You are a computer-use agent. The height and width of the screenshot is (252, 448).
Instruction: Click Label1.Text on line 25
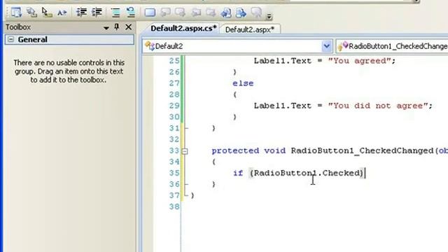tap(282, 61)
